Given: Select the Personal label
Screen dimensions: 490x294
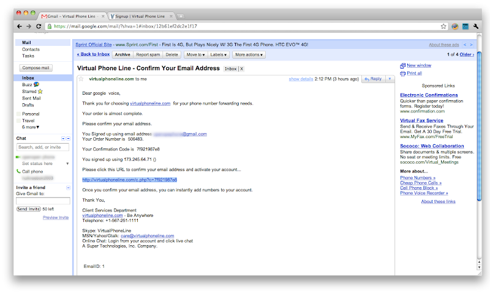Looking at the screenshot, I should pyautogui.click(x=31, y=114).
